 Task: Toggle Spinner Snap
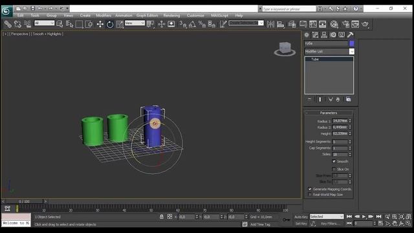[212, 25]
